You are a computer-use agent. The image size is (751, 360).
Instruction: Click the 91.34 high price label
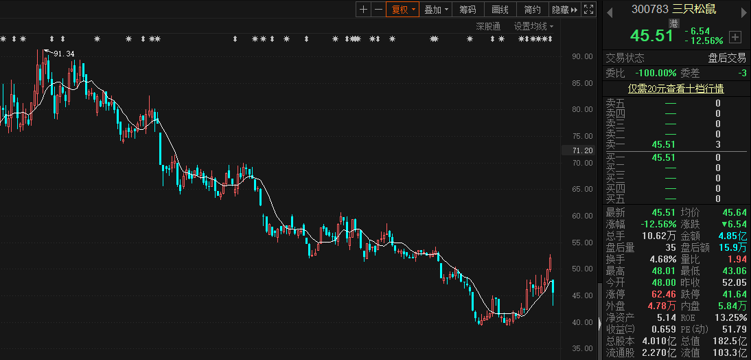point(64,54)
